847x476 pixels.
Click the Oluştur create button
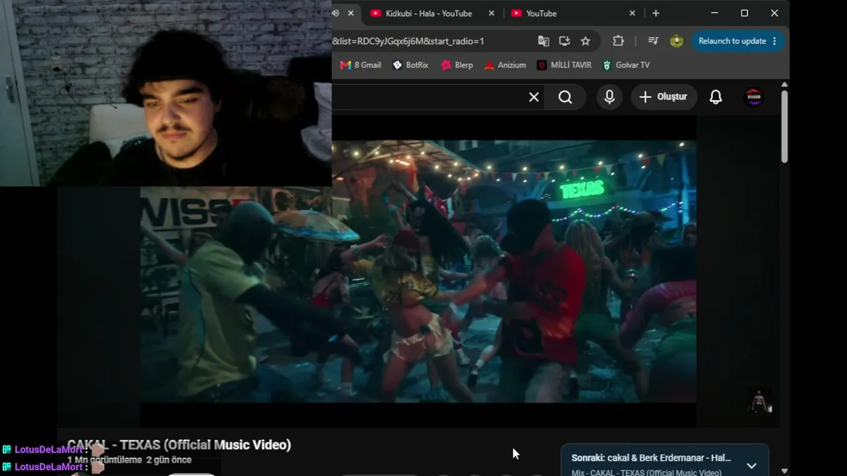pos(663,97)
